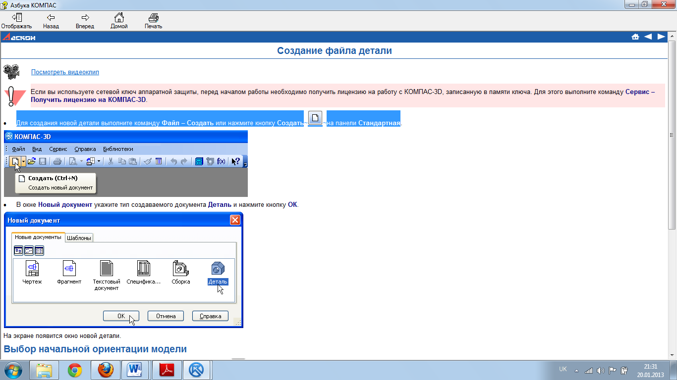Select the Чертеж document icon
677x380 pixels.
coord(32,272)
